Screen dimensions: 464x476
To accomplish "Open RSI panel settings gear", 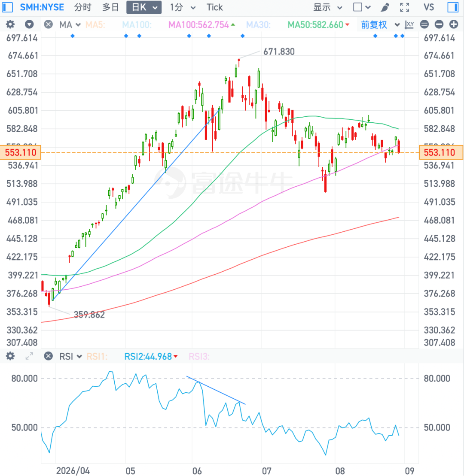I will pos(10,356).
